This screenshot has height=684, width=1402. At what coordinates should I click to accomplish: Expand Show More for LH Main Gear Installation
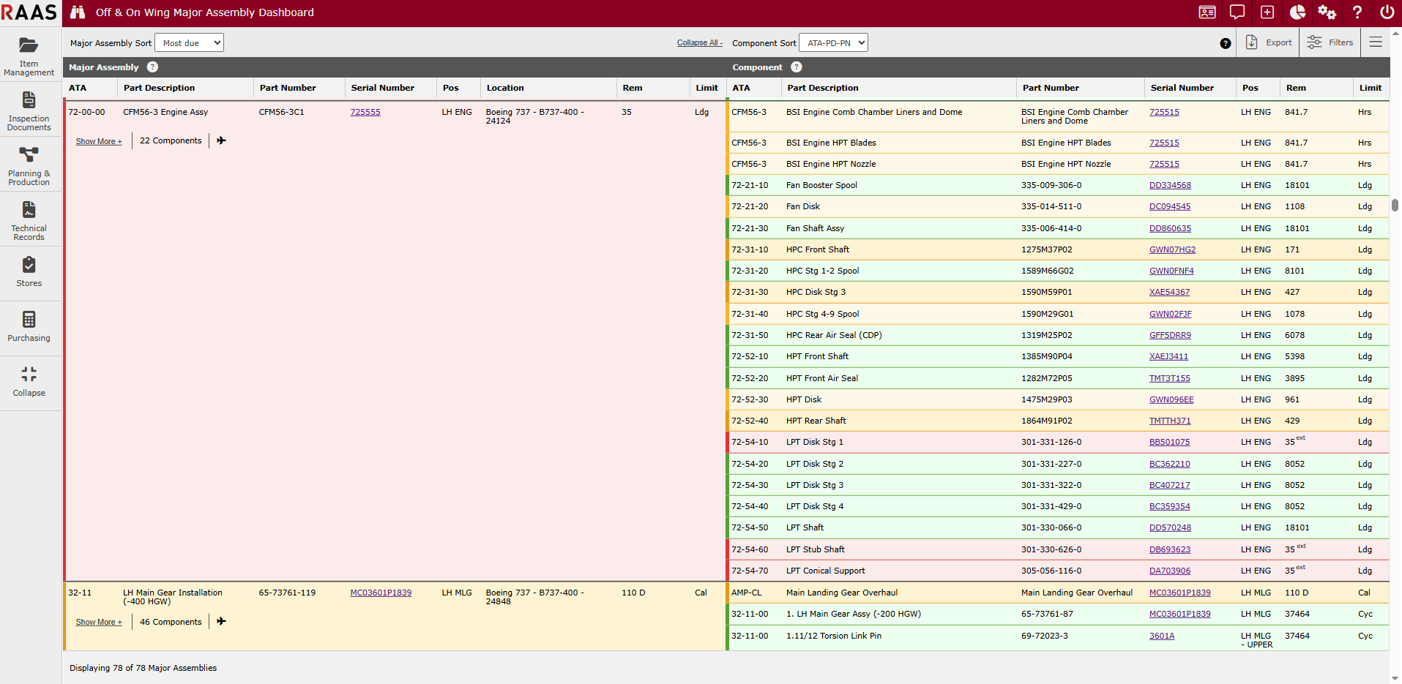click(99, 622)
